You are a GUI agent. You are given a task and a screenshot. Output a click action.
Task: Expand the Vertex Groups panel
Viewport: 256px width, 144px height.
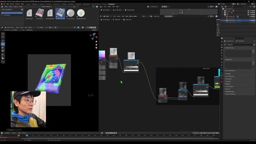(229, 48)
